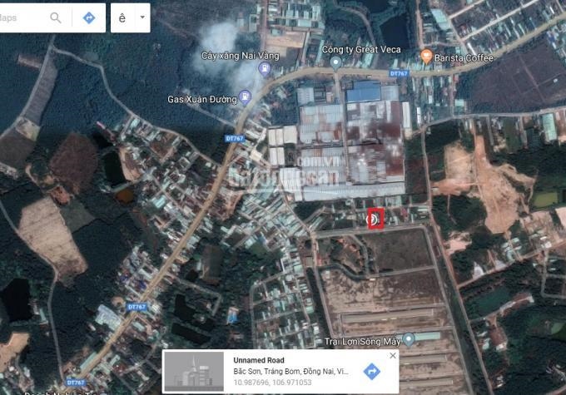566x395 pixels.
Task: Click the ê input method button
Action: click(122, 17)
